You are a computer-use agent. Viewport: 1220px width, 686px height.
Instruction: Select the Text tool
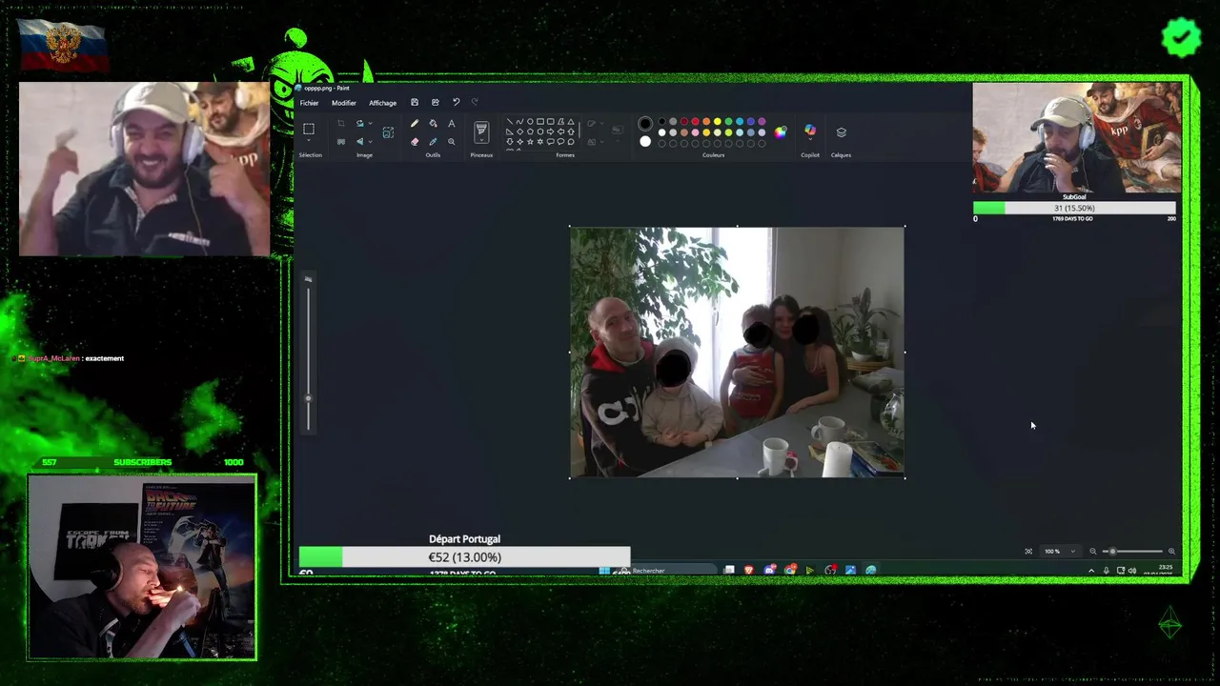tap(452, 123)
